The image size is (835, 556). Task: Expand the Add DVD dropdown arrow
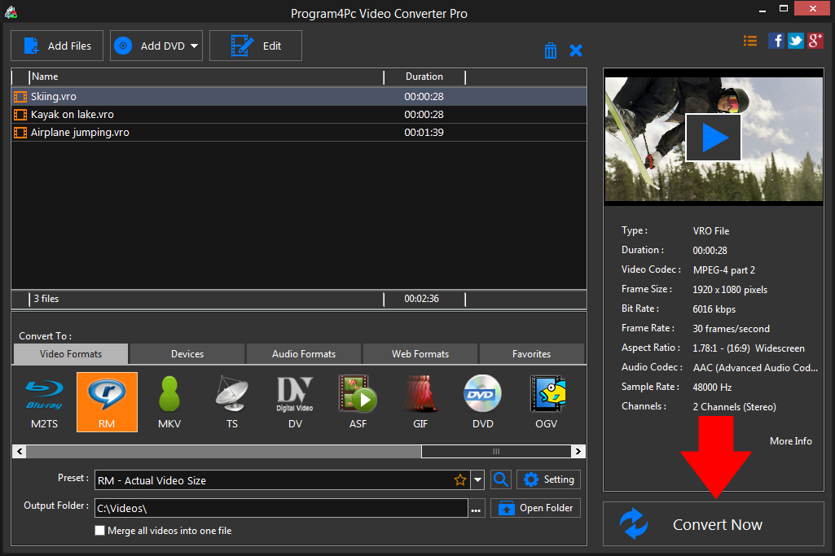195,46
